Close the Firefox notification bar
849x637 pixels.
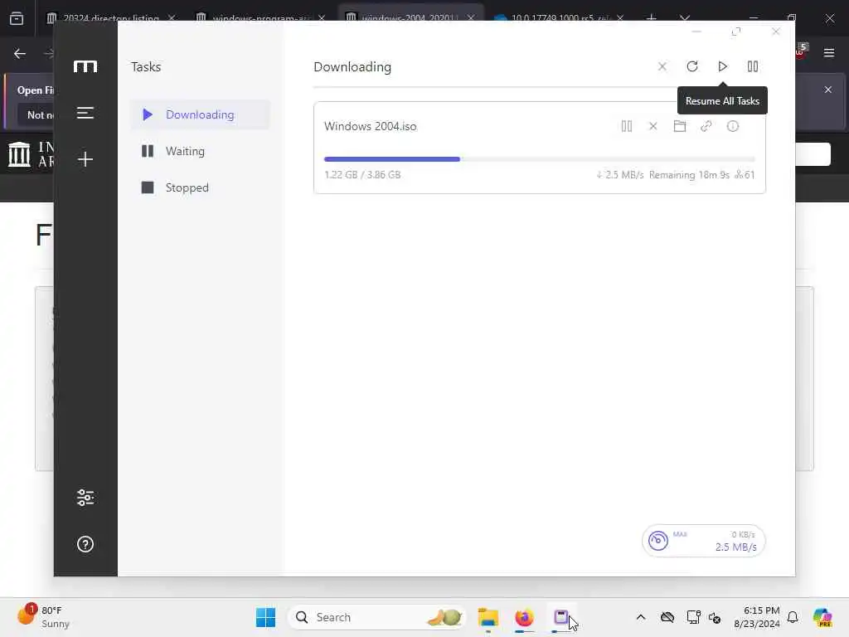pyautogui.click(x=828, y=90)
